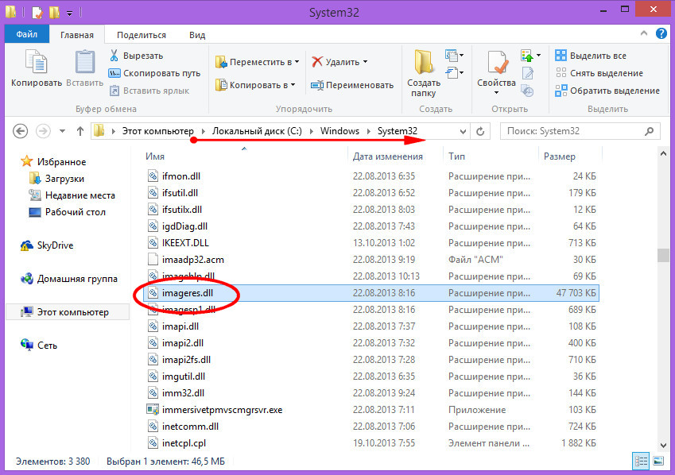Click Обратить выделение to invert selection

607,91
